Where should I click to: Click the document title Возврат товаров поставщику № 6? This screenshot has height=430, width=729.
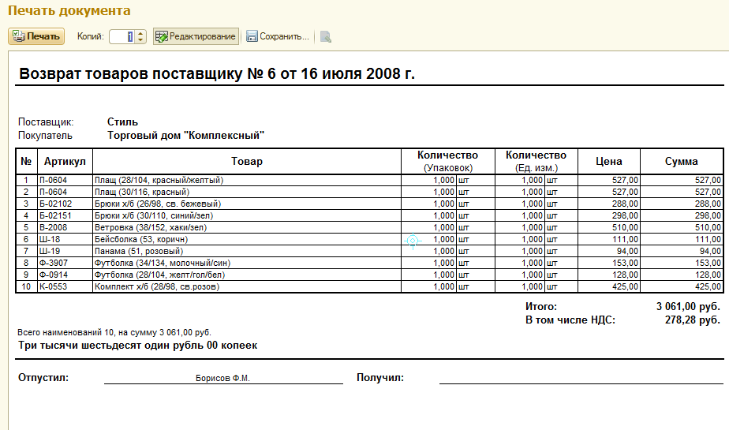pos(217,73)
